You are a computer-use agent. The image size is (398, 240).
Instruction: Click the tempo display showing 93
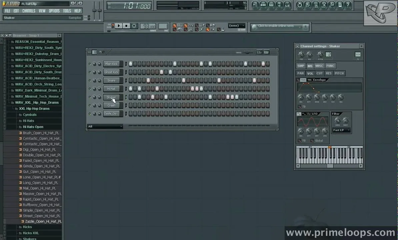pyautogui.click(x=148, y=26)
